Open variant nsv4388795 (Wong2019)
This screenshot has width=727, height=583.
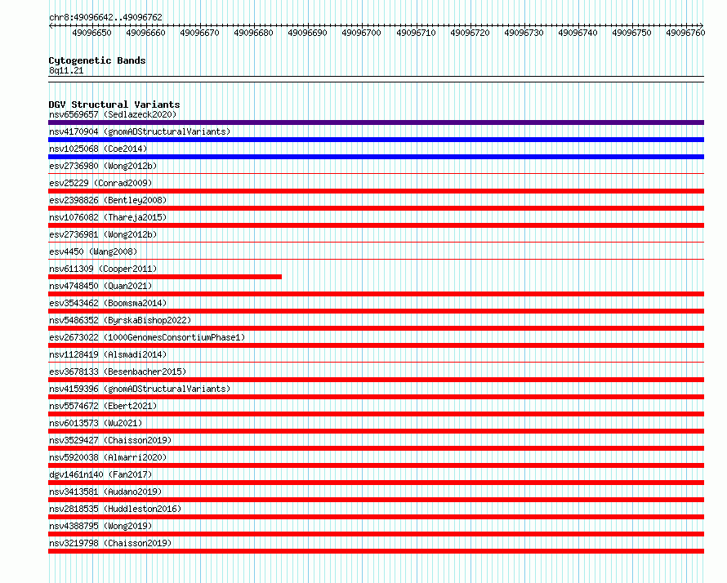click(x=100, y=526)
